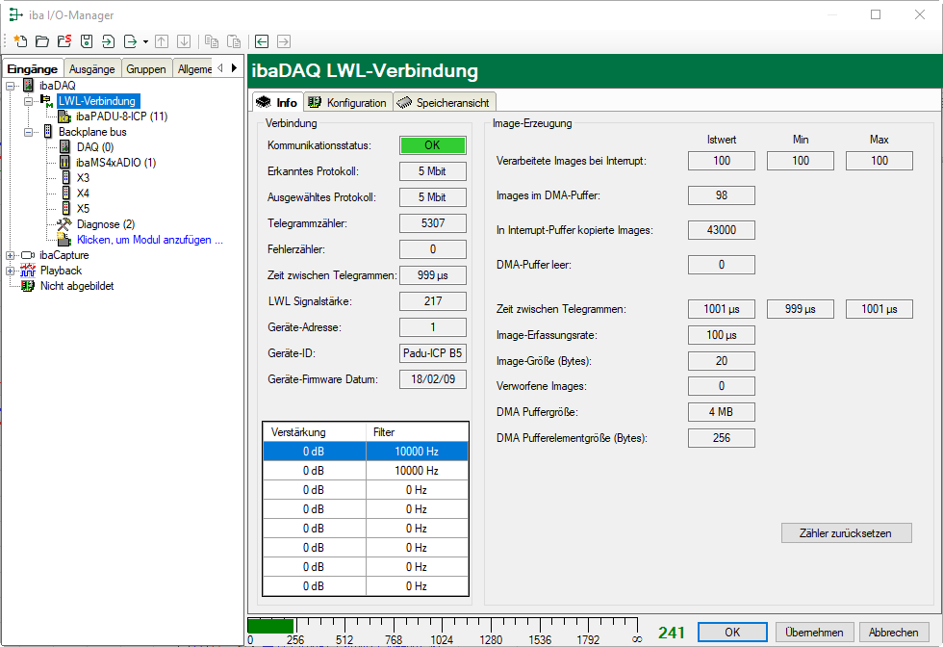Expand the Playback tree node

11,271
